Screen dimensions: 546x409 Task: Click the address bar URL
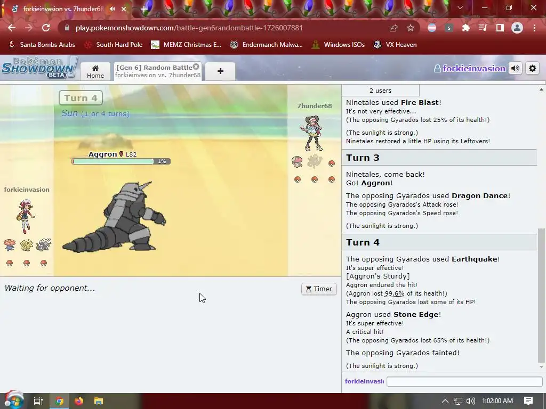click(189, 28)
